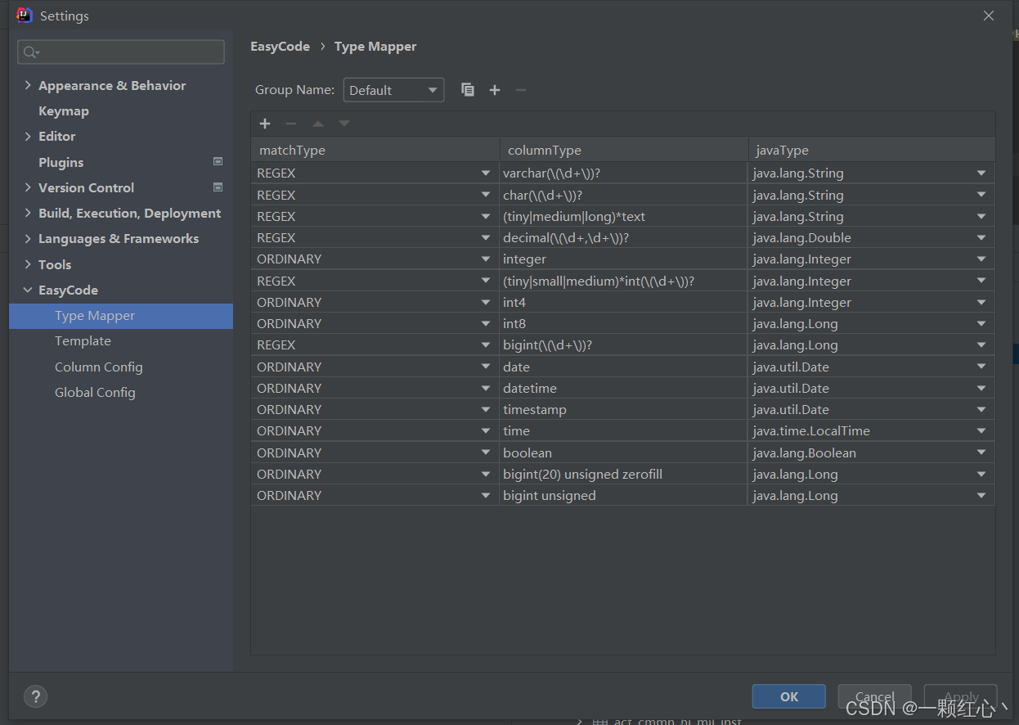
Task: Click the Apply button
Action: (x=961, y=696)
